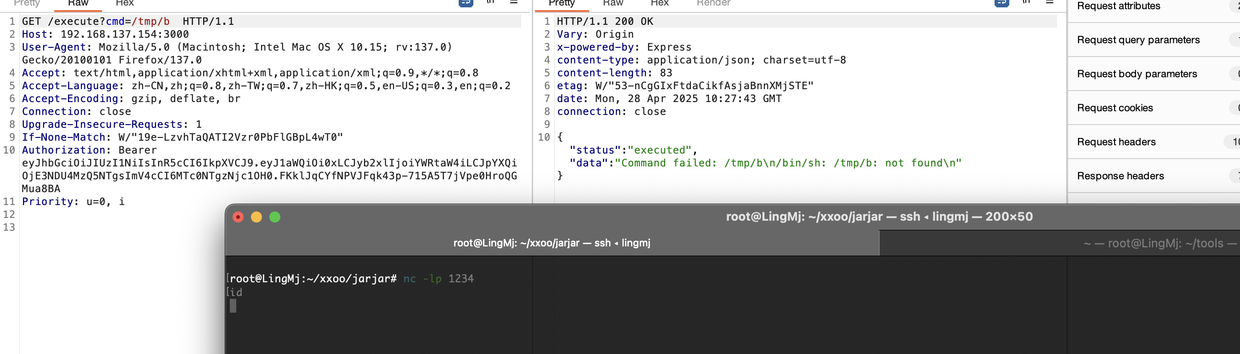
Task: Click the JWT token line starting eyJhbGciOiJIUzI1NiIs
Action: pyautogui.click(x=270, y=163)
